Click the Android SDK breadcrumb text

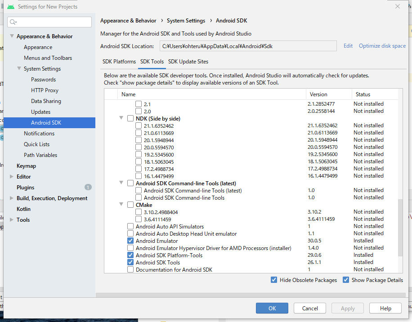pos(232,21)
